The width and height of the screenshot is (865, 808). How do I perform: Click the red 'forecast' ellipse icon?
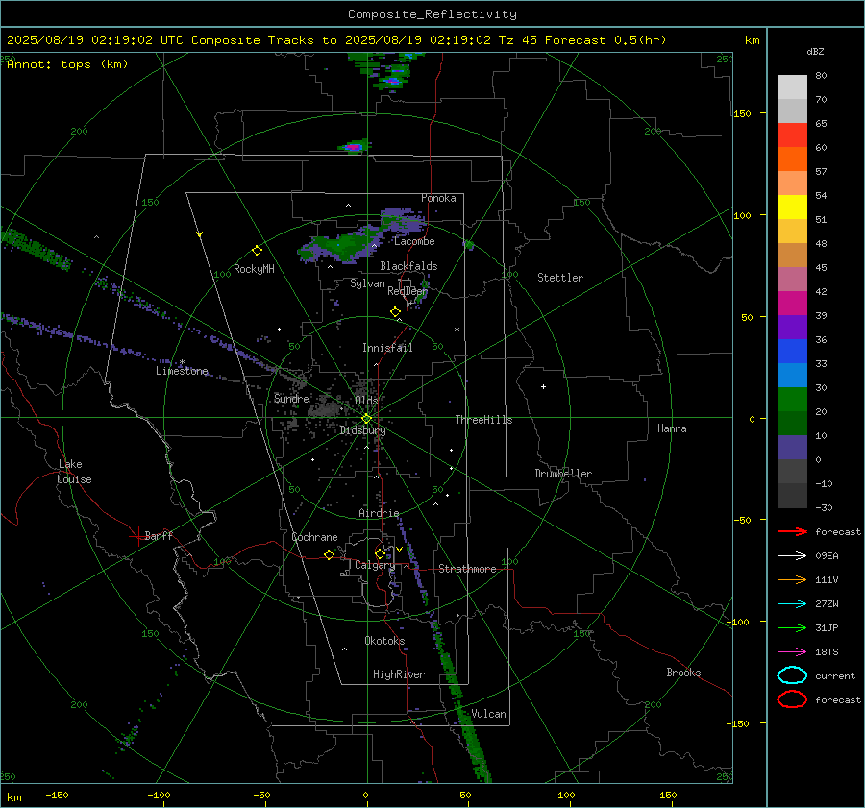[792, 699]
